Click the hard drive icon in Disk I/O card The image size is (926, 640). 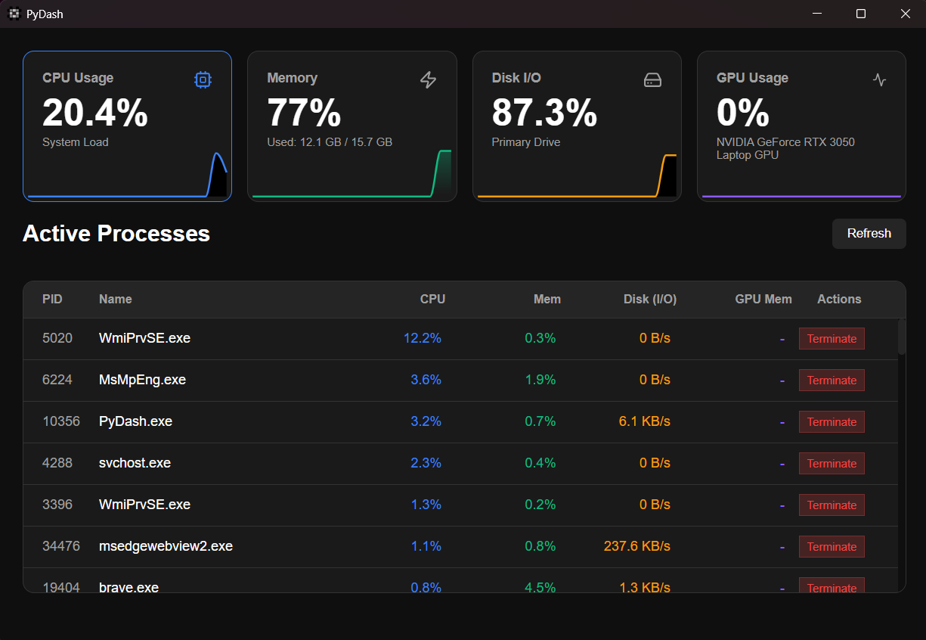(x=652, y=80)
